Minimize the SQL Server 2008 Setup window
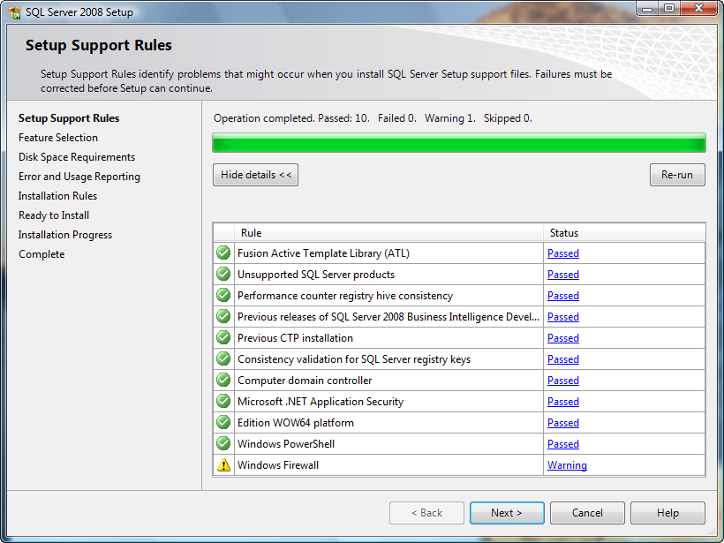Screen dimensions: 724x543 pos(647,8)
